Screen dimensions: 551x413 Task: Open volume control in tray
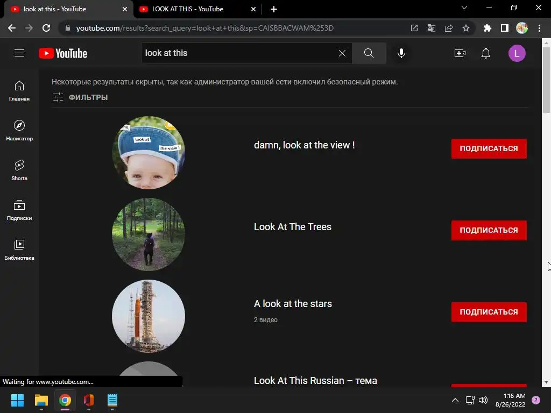tap(483, 400)
